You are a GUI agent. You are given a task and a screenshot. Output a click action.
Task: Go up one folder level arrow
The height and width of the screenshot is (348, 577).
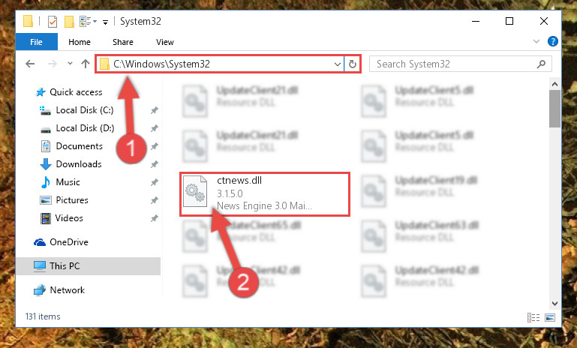point(86,64)
